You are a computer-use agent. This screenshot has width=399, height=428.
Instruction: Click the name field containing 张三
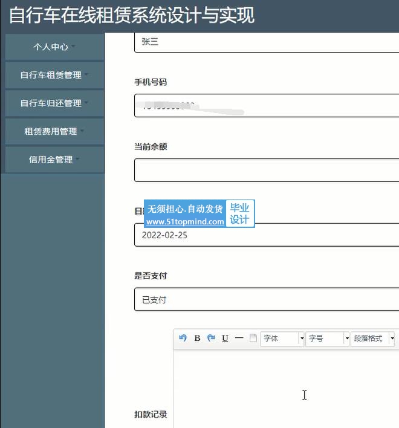pos(267,42)
